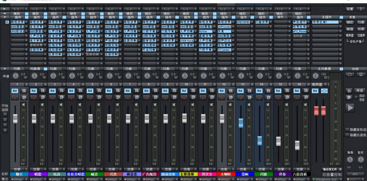Click the phase invert icon on track 2
Image resolution: width=367 pixels, height=181 pixels.
44,77
